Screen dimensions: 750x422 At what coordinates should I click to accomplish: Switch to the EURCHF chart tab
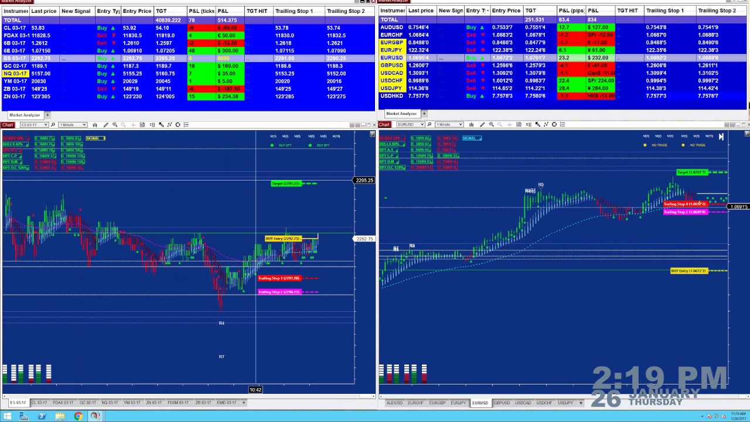pos(415,403)
